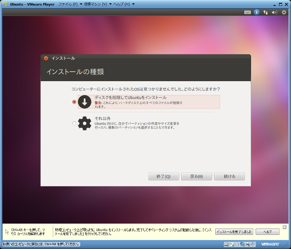Viewport: 291px width, 249px height.
Task: Click the floppy drive icon in status bar
Action: [x=237, y=244]
